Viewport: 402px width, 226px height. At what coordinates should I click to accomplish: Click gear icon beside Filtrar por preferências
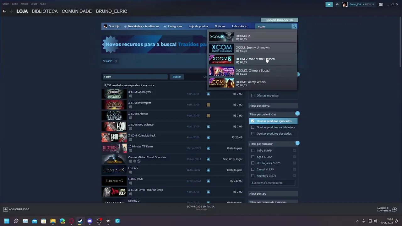[x=297, y=114]
